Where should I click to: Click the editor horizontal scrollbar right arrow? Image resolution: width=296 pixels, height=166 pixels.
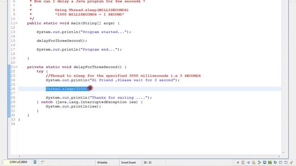tap(279, 156)
